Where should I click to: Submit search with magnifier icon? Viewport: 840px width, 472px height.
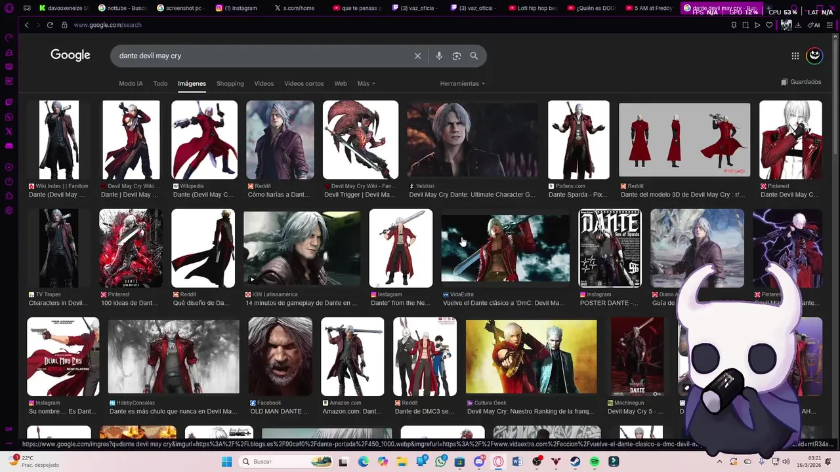click(x=474, y=56)
